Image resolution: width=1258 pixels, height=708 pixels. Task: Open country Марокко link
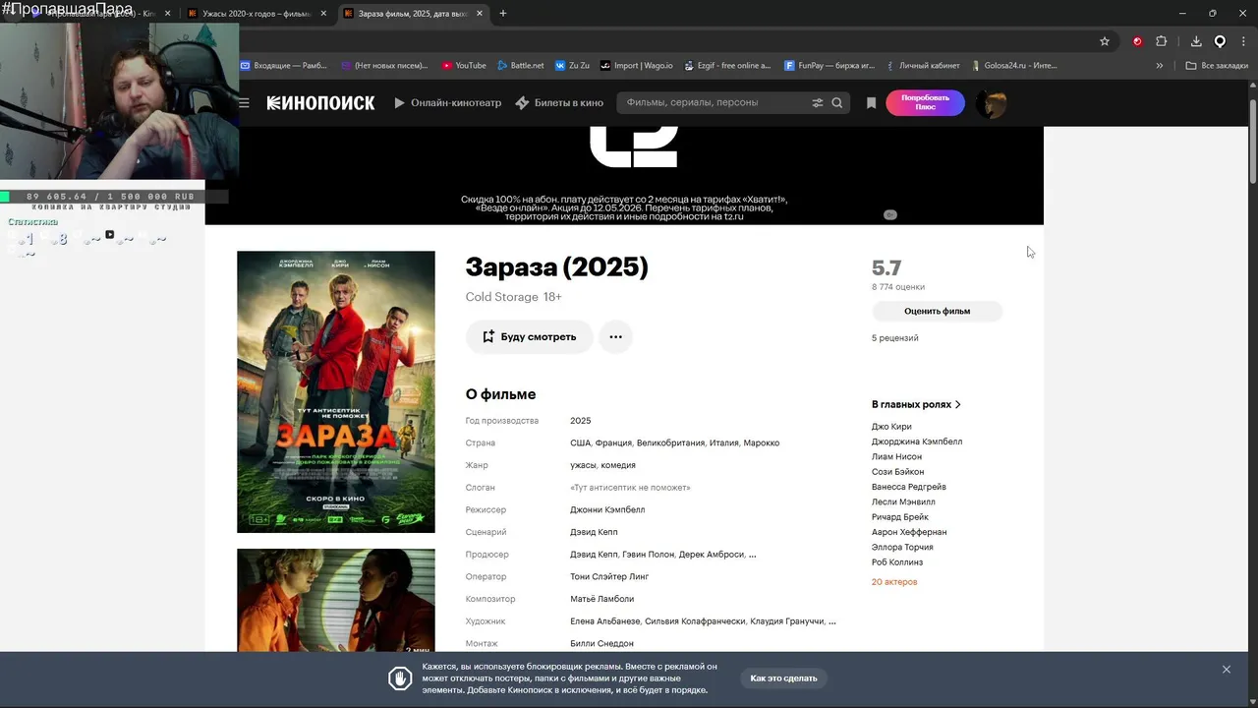click(762, 442)
